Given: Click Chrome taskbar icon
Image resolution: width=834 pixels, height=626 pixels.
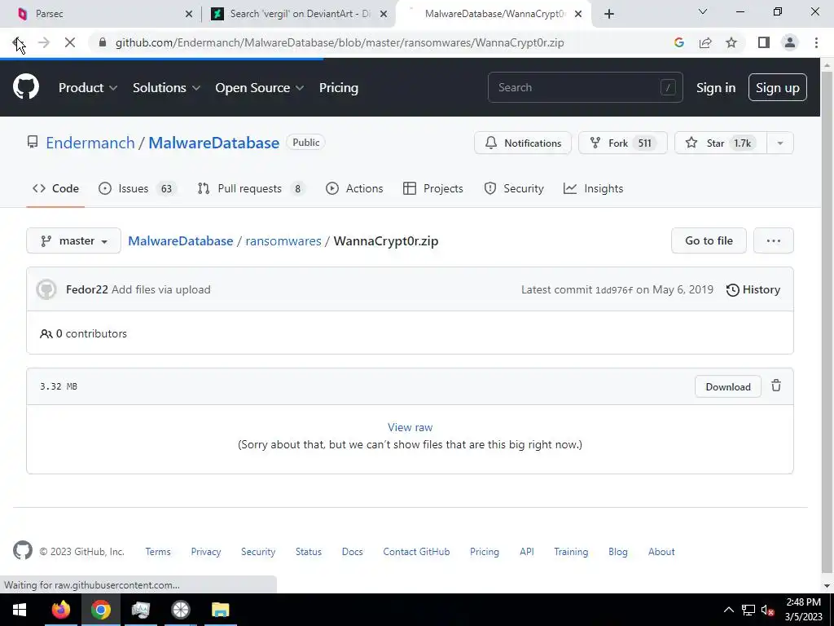Looking at the screenshot, I should [100, 610].
